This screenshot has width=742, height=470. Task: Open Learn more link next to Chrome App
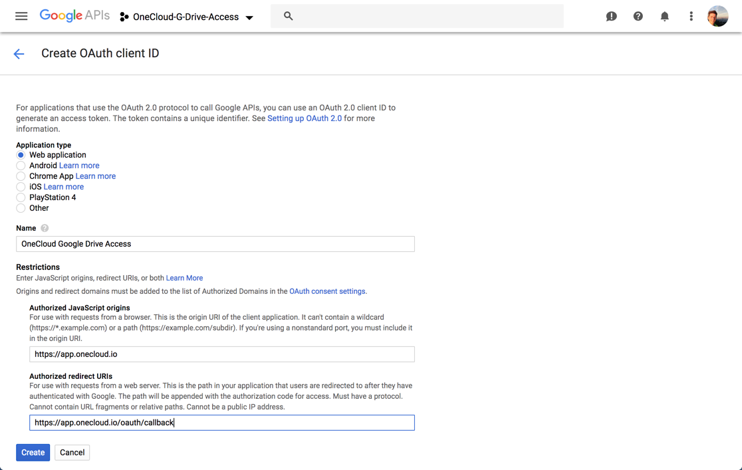pyautogui.click(x=96, y=176)
